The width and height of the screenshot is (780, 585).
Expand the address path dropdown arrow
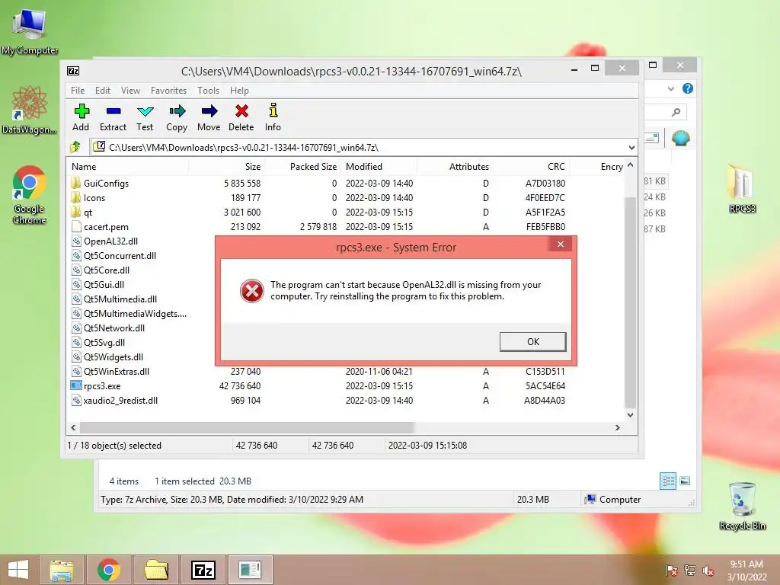pyautogui.click(x=631, y=147)
